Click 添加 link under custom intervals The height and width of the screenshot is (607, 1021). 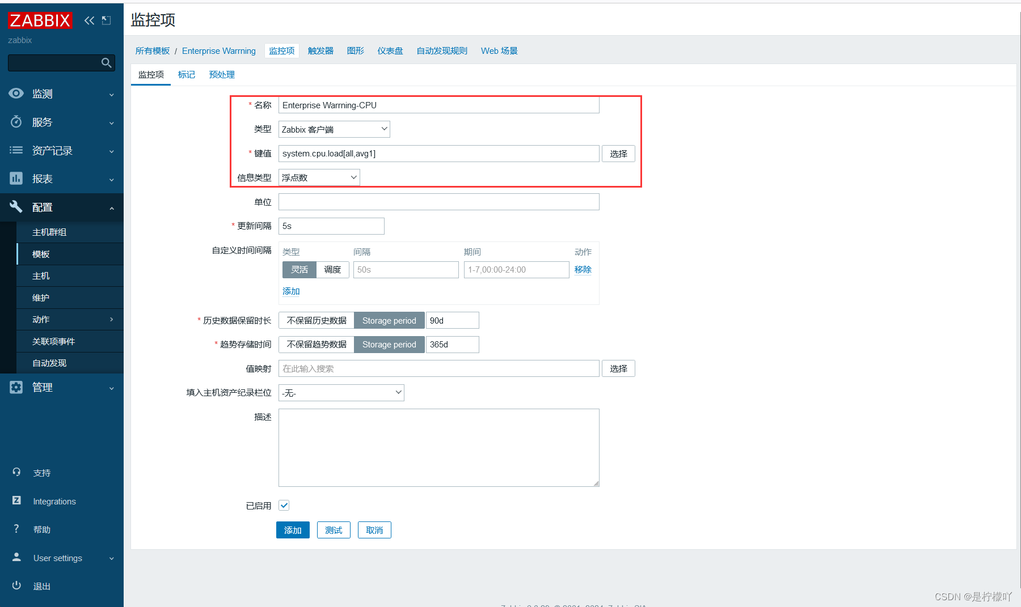click(x=291, y=291)
